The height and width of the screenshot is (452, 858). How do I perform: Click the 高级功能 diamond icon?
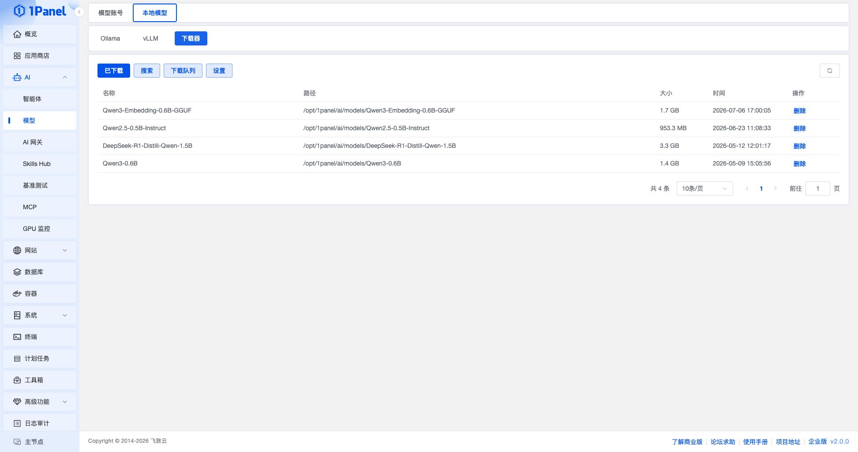click(x=17, y=402)
